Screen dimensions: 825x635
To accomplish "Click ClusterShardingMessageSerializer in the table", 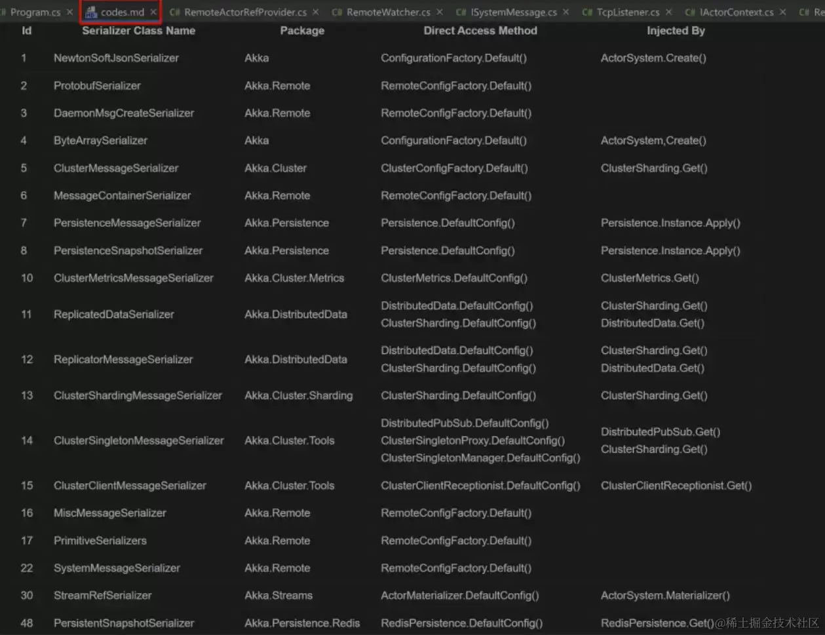I will click(138, 396).
